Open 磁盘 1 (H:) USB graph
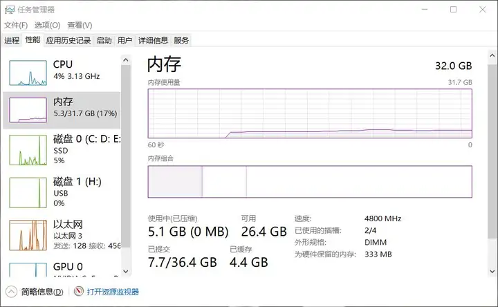Image resolution: width=498 pixels, height=307 pixels. pos(28,193)
